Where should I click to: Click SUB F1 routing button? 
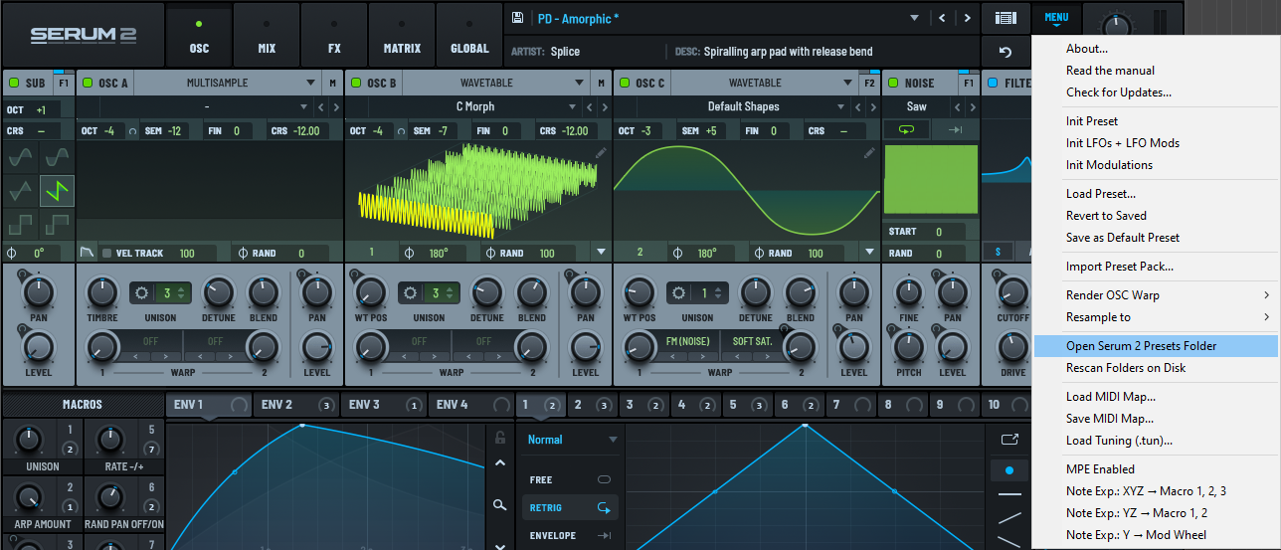(x=63, y=84)
